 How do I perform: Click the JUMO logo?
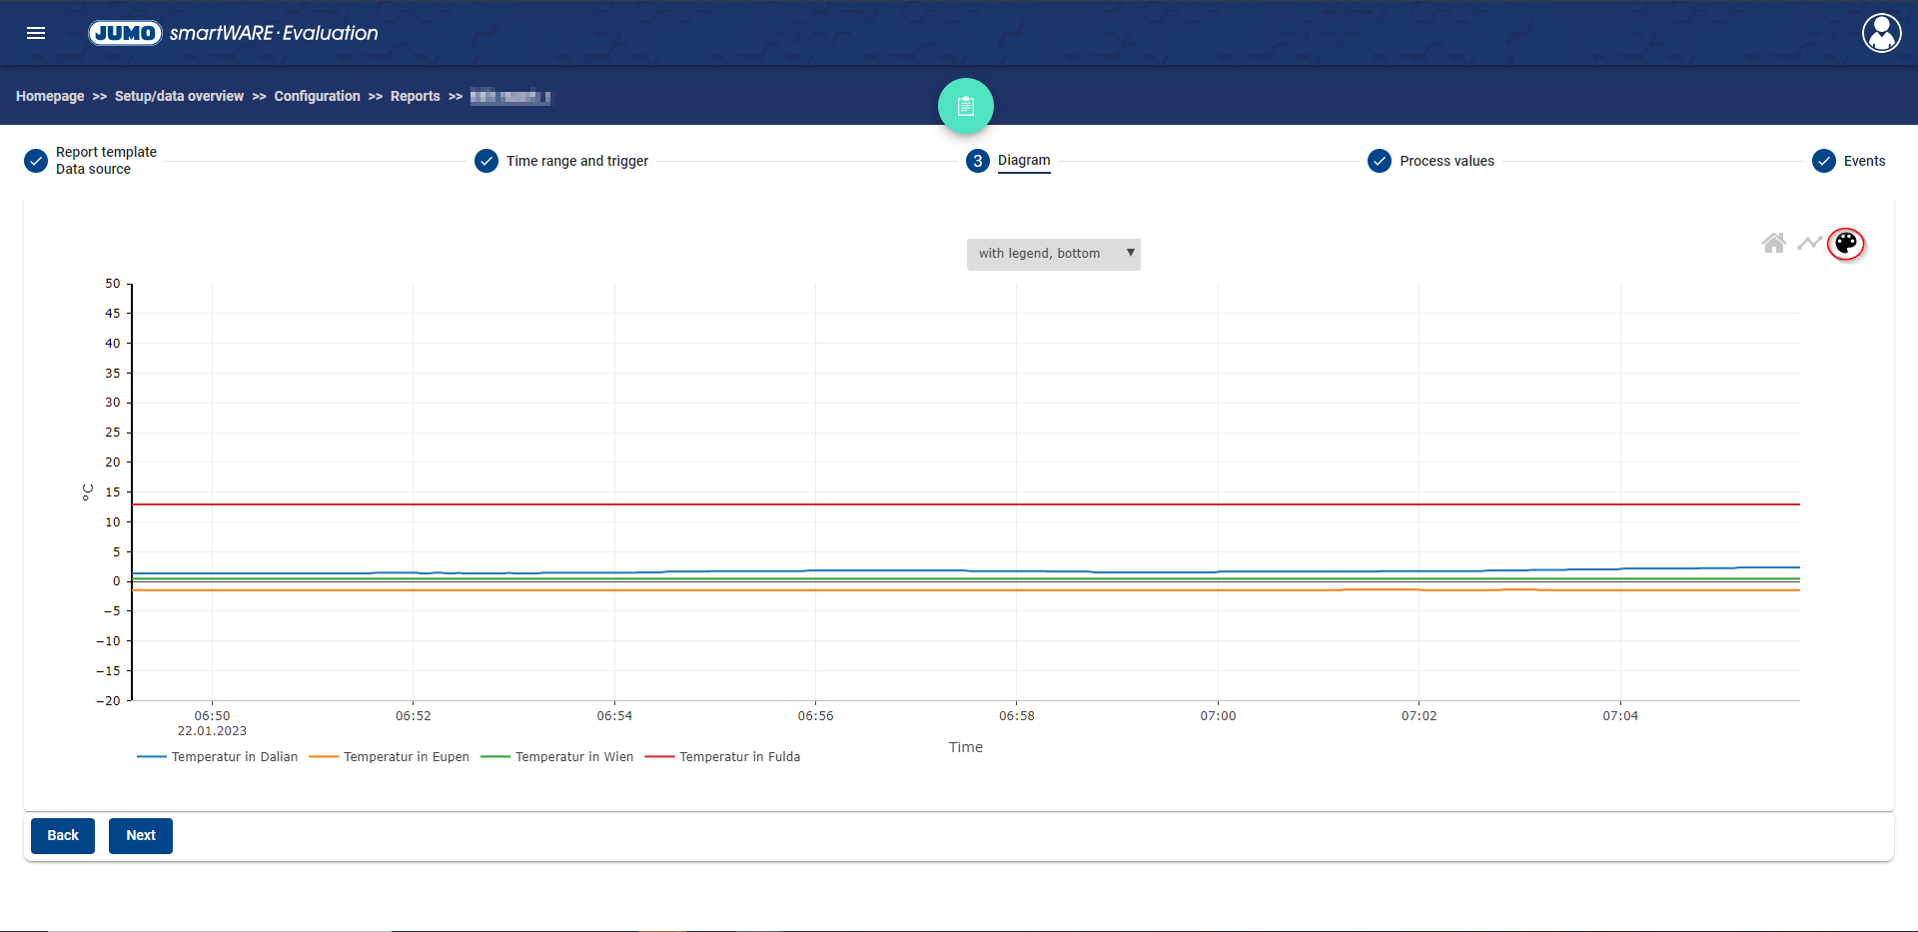coord(125,33)
